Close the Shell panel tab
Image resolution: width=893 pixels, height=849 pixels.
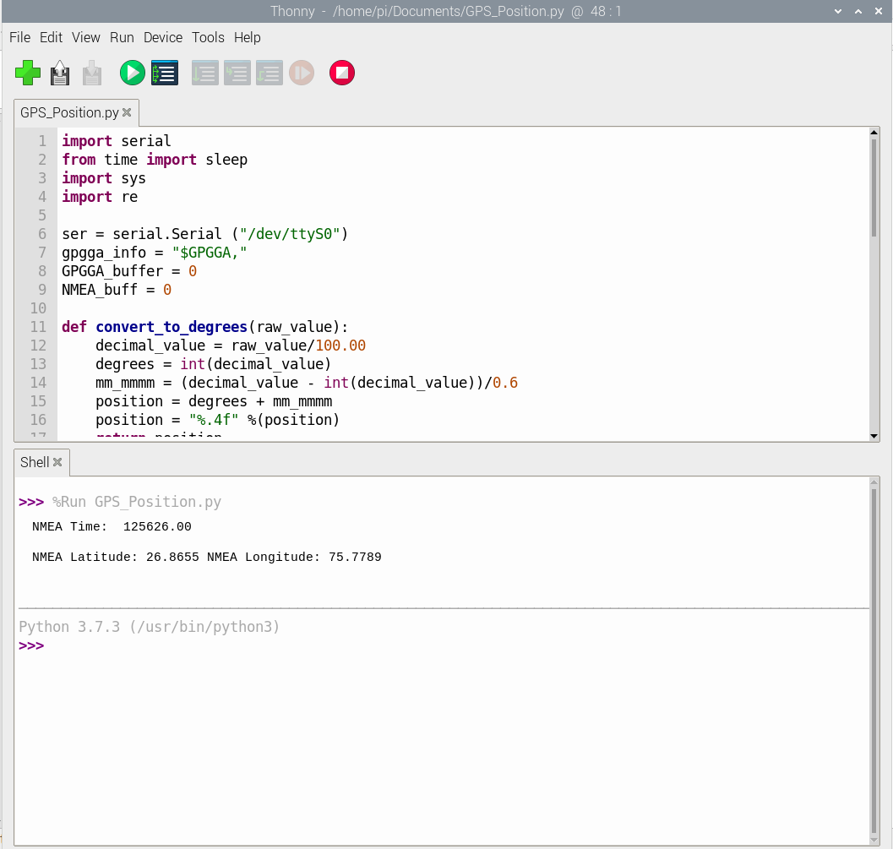(x=57, y=462)
